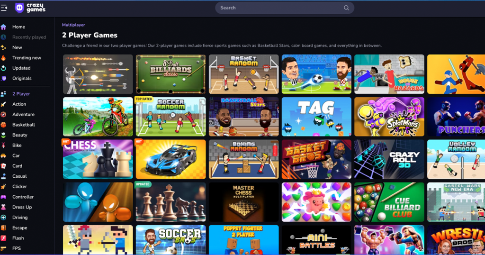Open the Master Chess Multiplayer game
485x255 pixels.
[x=244, y=202]
